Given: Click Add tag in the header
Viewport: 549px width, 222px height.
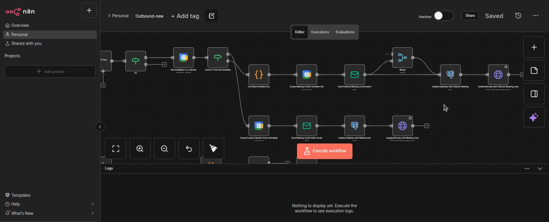Looking at the screenshot, I should [x=185, y=16].
